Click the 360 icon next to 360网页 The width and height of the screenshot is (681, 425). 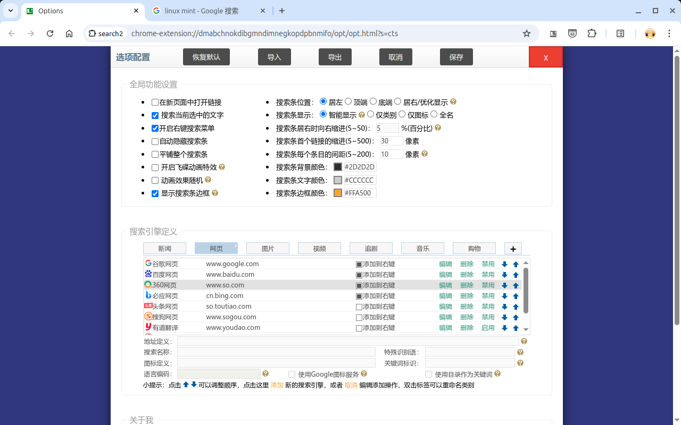tap(148, 284)
